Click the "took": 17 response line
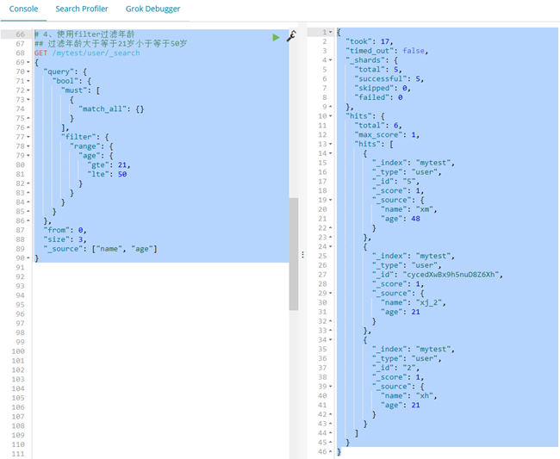Viewport: 560px width, 459px height. tap(370, 41)
